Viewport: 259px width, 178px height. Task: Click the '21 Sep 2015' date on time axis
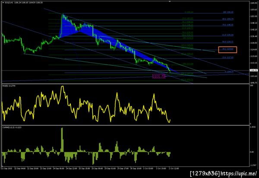[7, 168]
